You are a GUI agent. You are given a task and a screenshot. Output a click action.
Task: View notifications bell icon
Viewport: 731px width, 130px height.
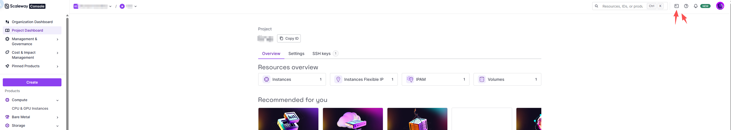pyautogui.click(x=695, y=6)
